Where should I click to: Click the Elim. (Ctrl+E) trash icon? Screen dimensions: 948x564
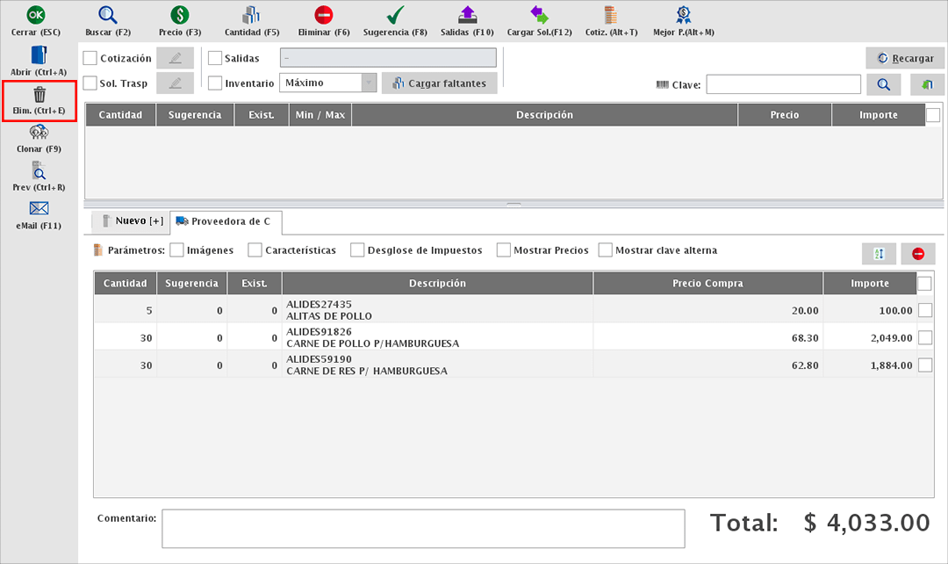point(39,95)
